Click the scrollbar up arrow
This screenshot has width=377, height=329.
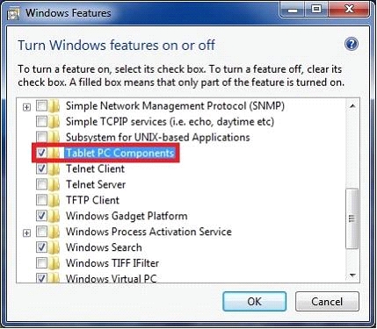click(x=352, y=106)
